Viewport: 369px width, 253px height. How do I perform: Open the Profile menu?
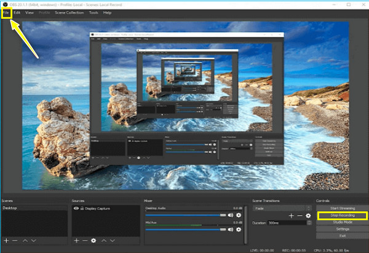[44, 13]
